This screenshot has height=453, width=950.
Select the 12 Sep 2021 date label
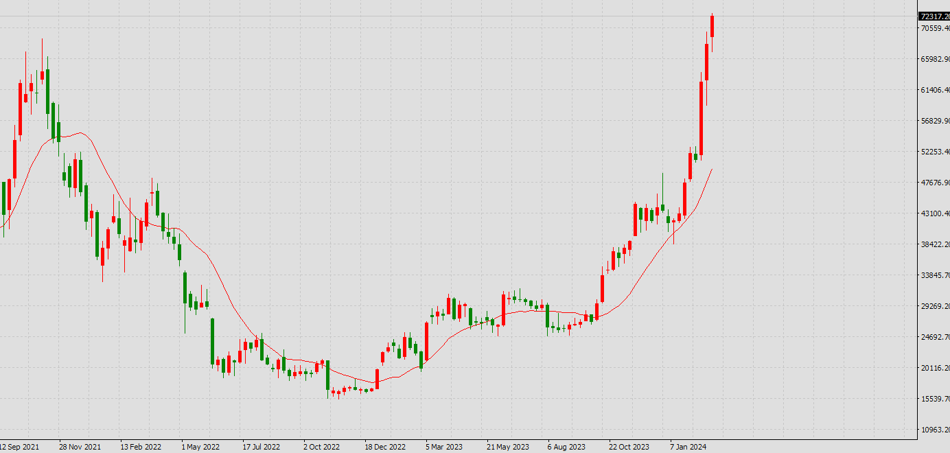pyautogui.click(x=20, y=447)
